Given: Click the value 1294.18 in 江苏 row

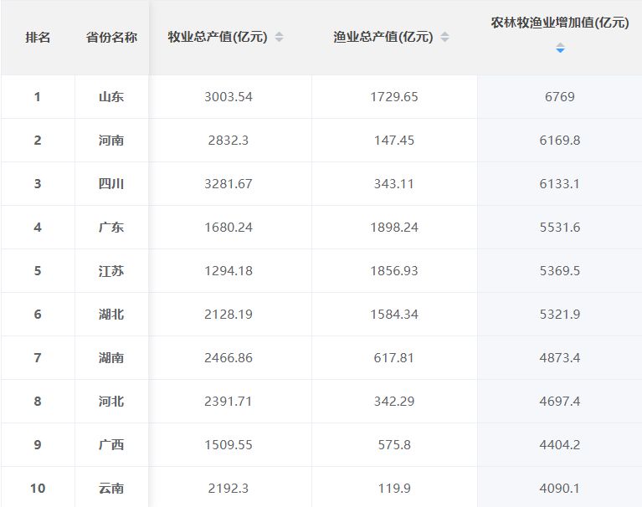Looking at the screenshot, I should (x=229, y=271).
